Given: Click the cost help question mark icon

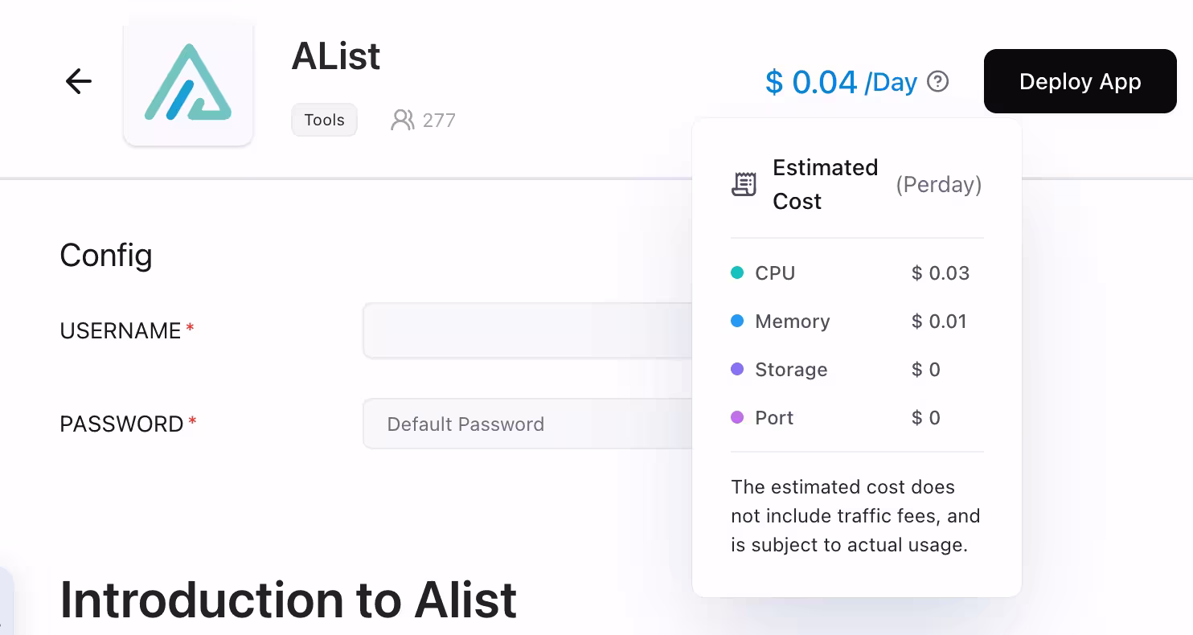Looking at the screenshot, I should pos(938,82).
